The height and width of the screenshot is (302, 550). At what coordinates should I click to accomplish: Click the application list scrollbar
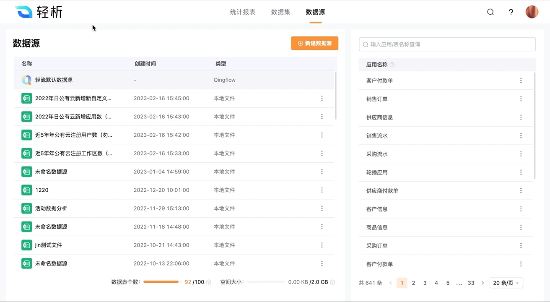point(535,125)
